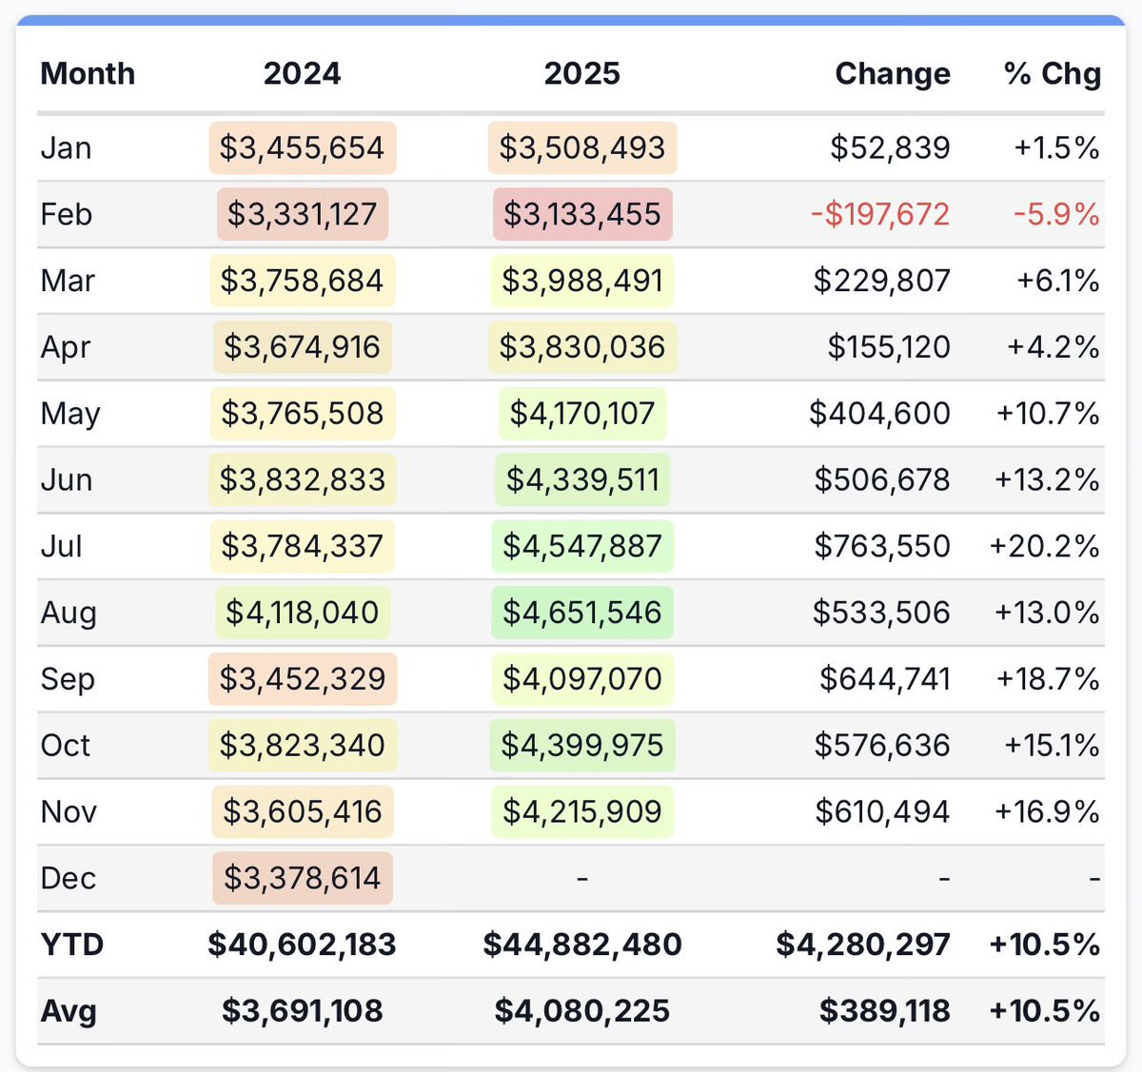Click the negative change -$197,672
The width and height of the screenshot is (1142, 1072).
click(x=880, y=214)
